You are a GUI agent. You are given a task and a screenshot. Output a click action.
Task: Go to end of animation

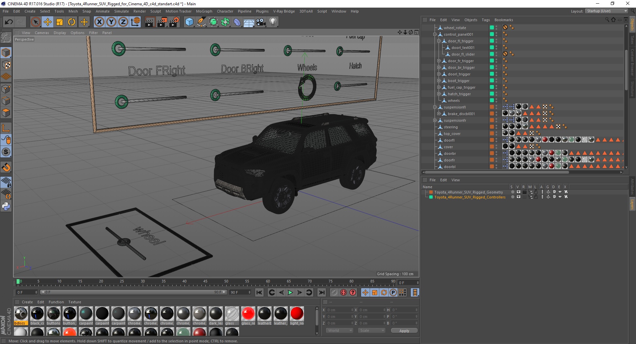click(321, 292)
